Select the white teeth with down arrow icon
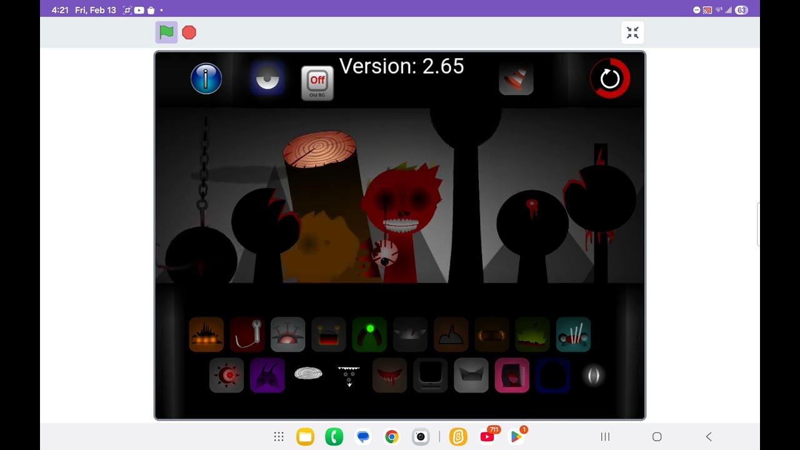This screenshot has width=800, height=450. coord(349,376)
